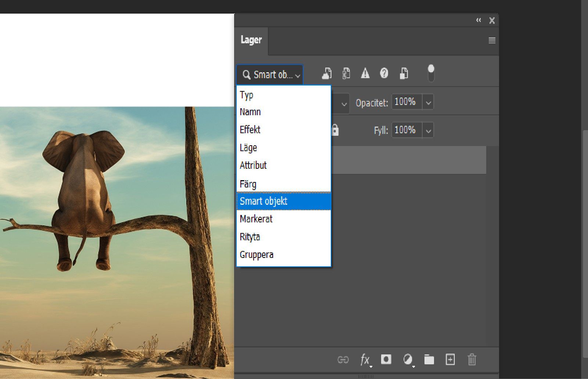
Task: Add a layer mask
Action: pos(386,360)
